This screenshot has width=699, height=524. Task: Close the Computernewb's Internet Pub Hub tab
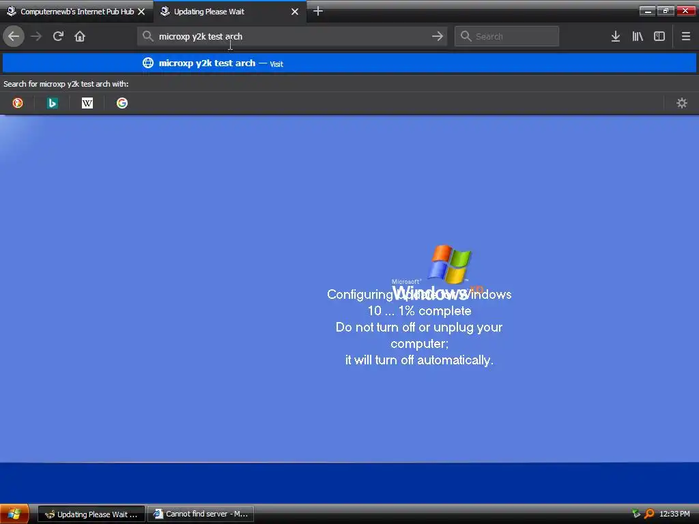click(141, 12)
